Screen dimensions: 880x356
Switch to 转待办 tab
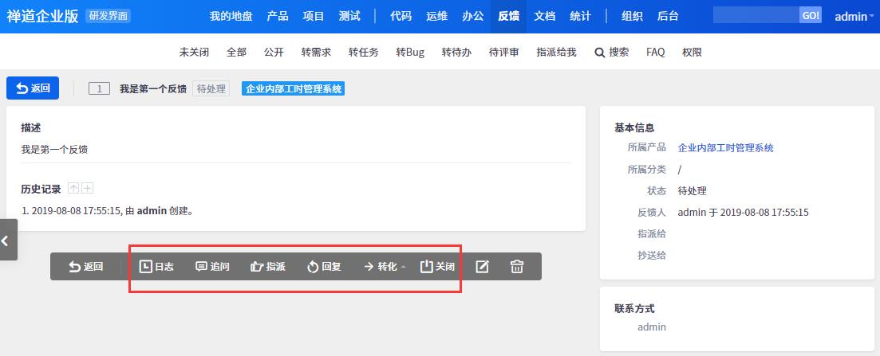456,52
